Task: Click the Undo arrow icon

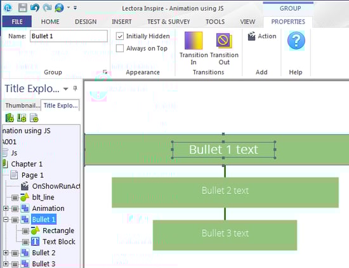Action: tap(35, 8)
